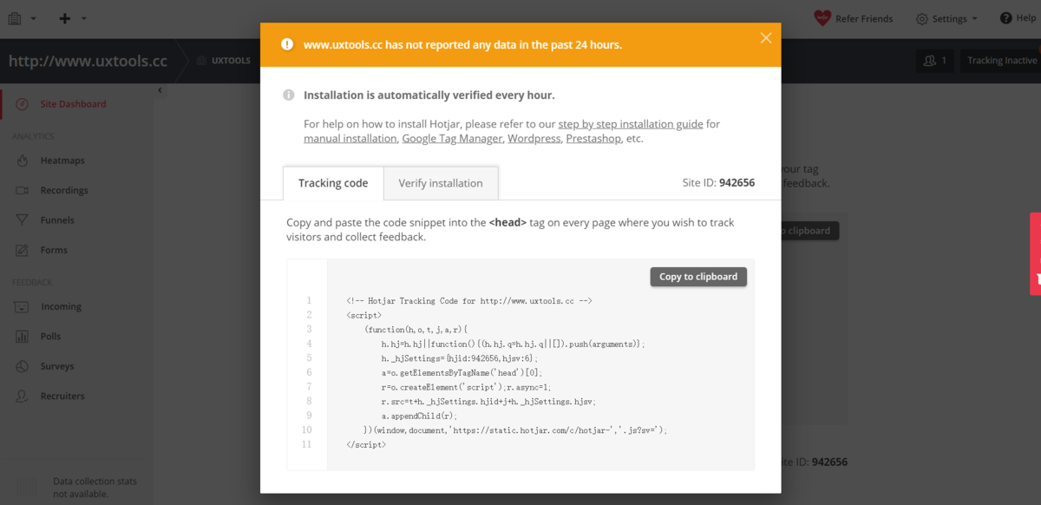Collapse the left sidebar with the chevron
Viewport: 1041px width, 505px height.
(160, 90)
